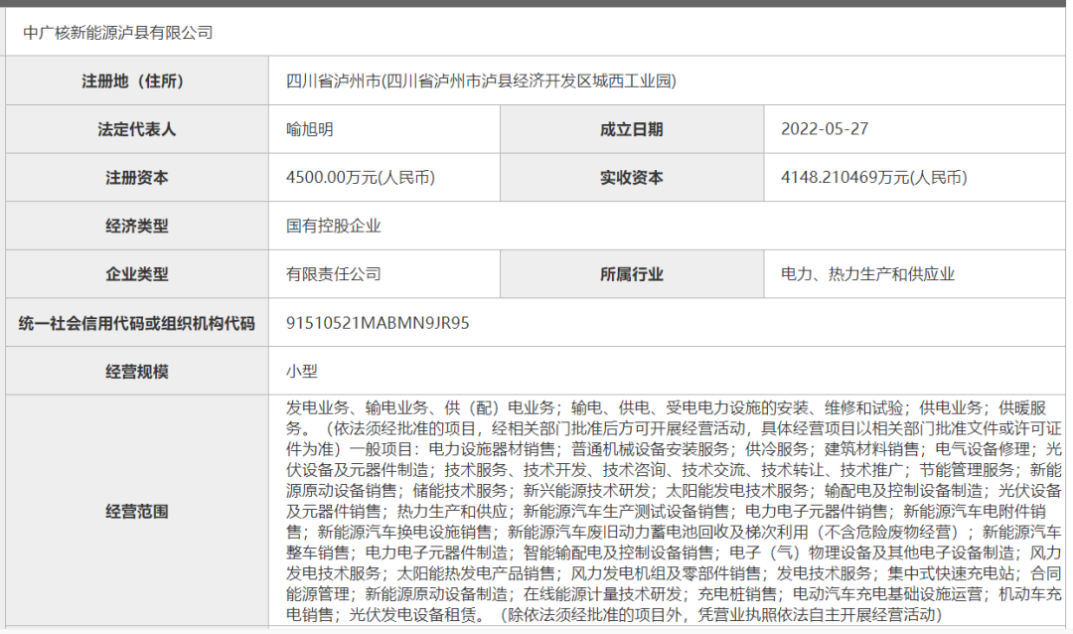Select the 实收资本 label cell
The width and height of the screenshot is (1073, 634).
click(x=631, y=179)
